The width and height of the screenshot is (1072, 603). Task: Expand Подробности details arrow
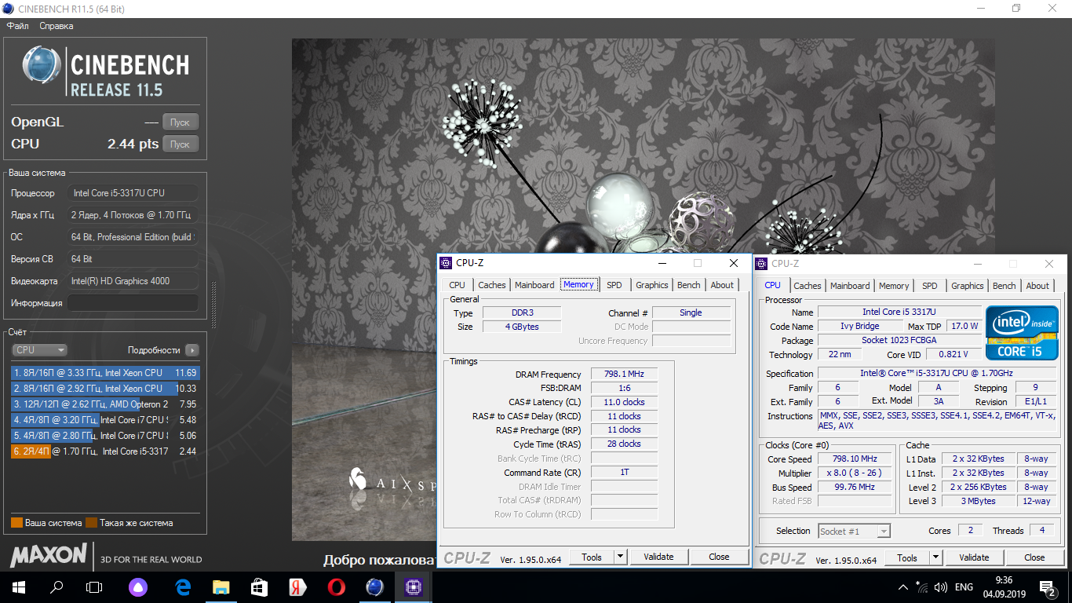tap(192, 350)
